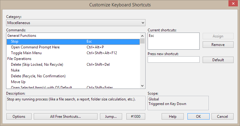
Task: Show All Free Shortcuts list
Action: point(65,117)
